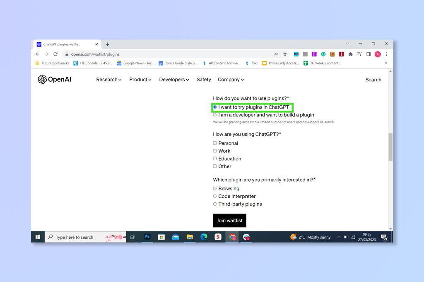Click the scrollbar up arrow
Screen dimensions: 424x282
(x=390, y=71)
